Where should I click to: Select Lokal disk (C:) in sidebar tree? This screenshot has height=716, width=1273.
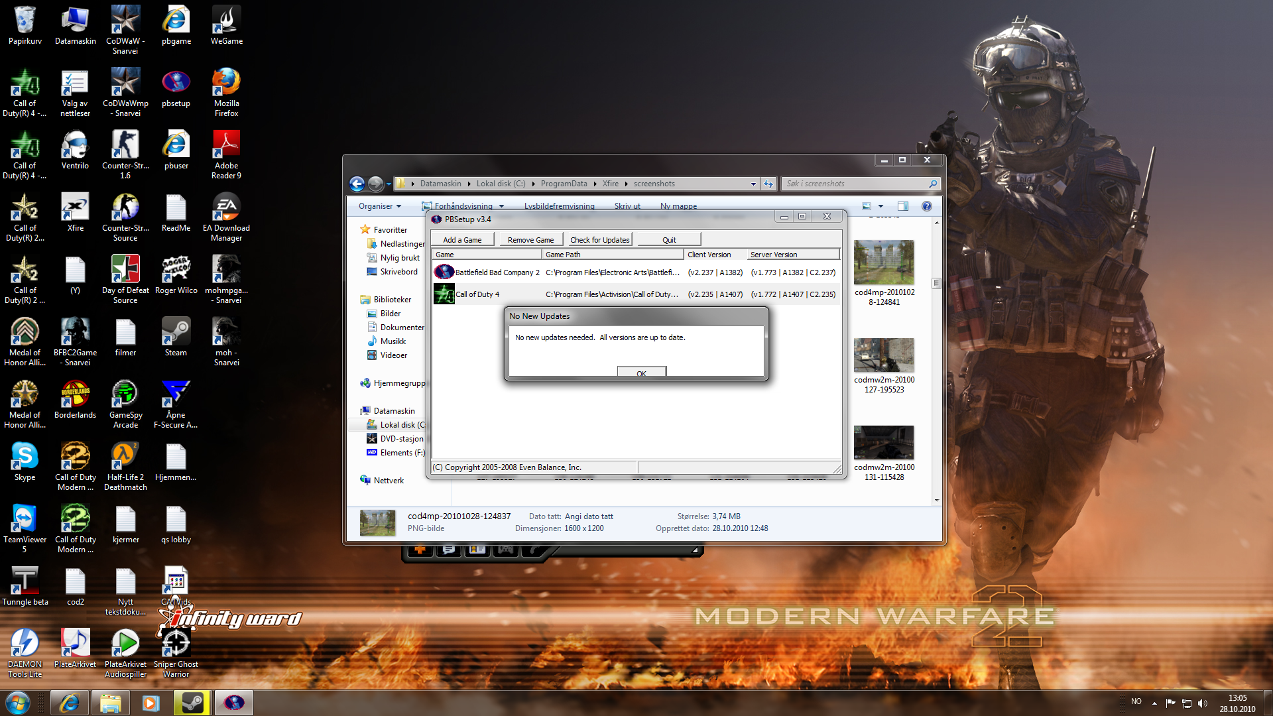[x=396, y=425]
